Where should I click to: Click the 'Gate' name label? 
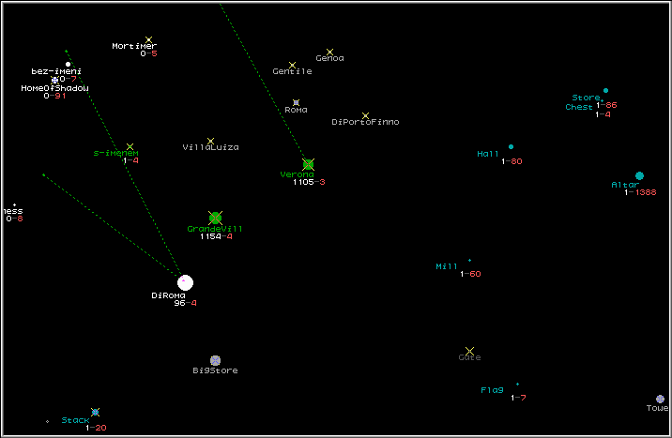469,357
